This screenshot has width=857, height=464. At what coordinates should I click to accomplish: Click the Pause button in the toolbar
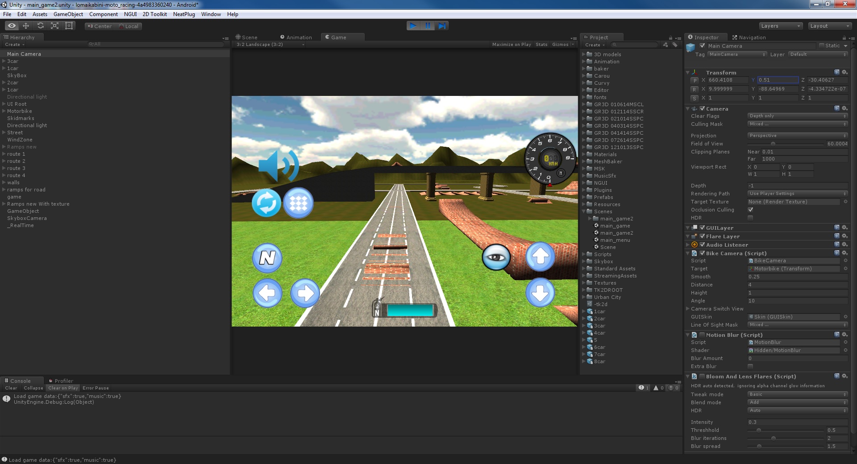pyautogui.click(x=428, y=26)
